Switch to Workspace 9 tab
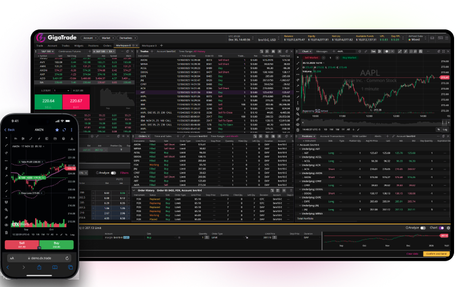The image size is (457, 287). coord(149,46)
